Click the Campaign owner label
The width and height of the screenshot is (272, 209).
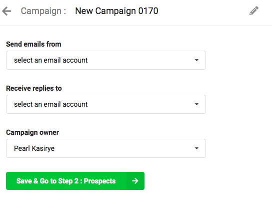pos(32,132)
